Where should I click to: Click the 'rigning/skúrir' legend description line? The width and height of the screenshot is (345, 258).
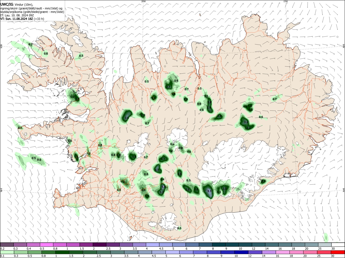click(x=31, y=8)
